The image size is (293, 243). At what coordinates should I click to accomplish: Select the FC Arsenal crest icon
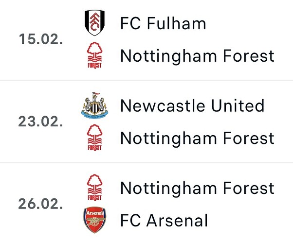point(94,220)
